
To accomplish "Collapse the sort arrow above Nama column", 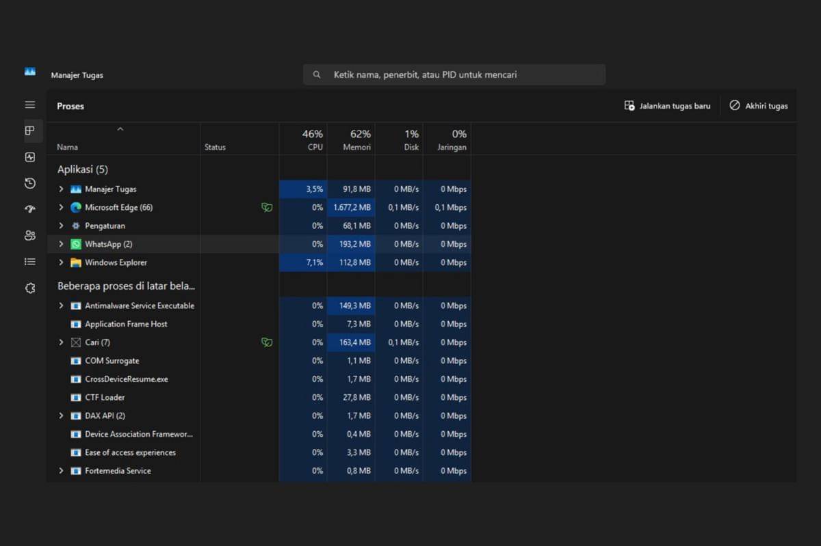I will click(x=120, y=129).
